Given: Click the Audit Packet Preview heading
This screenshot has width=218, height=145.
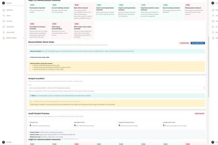Looking at the screenshot, I should [39, 113].
